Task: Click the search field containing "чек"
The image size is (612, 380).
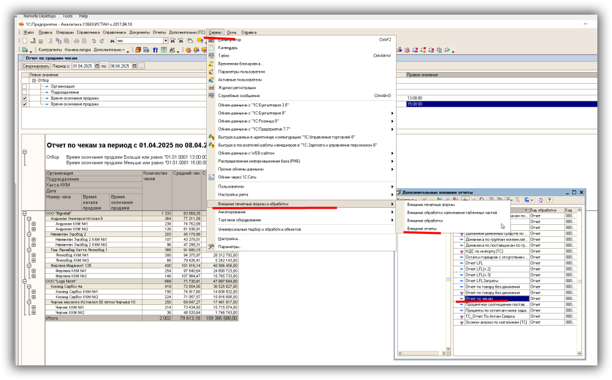Action: point(140,40)
